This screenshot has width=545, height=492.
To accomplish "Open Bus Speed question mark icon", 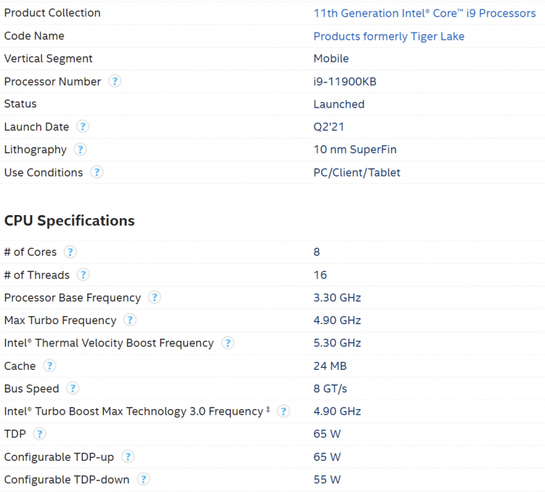I will click(73, 388).
